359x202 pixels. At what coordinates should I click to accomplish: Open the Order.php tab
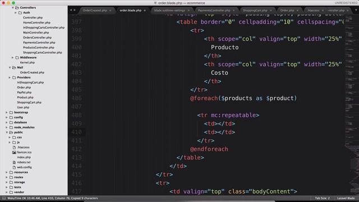[287, 11]
